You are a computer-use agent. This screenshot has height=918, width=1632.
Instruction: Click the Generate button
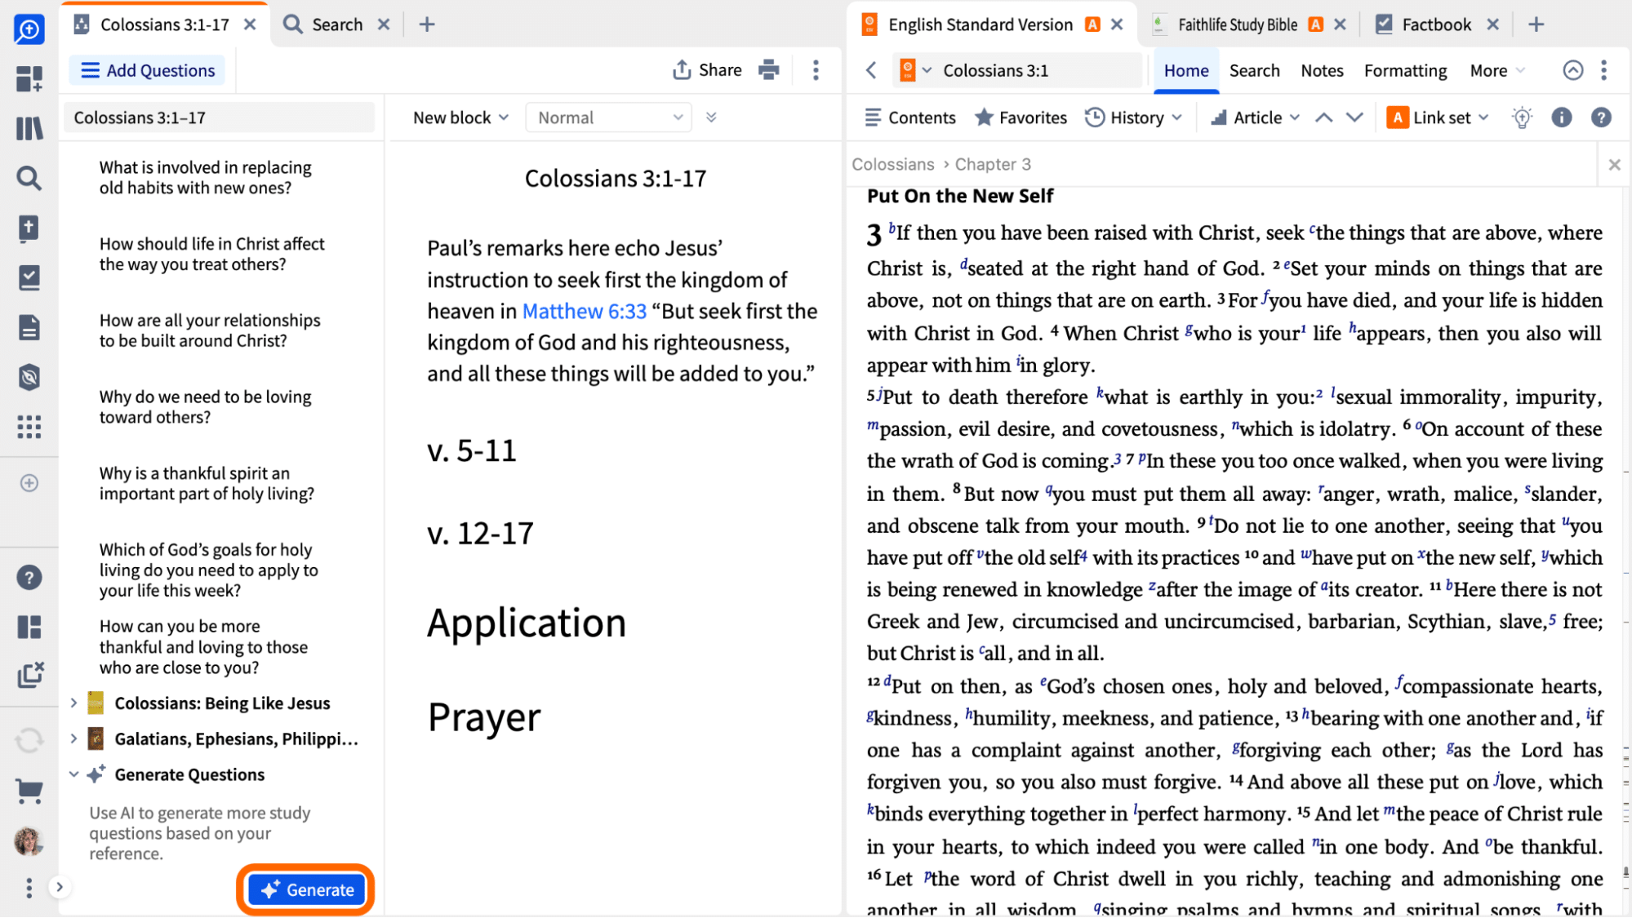306,889
